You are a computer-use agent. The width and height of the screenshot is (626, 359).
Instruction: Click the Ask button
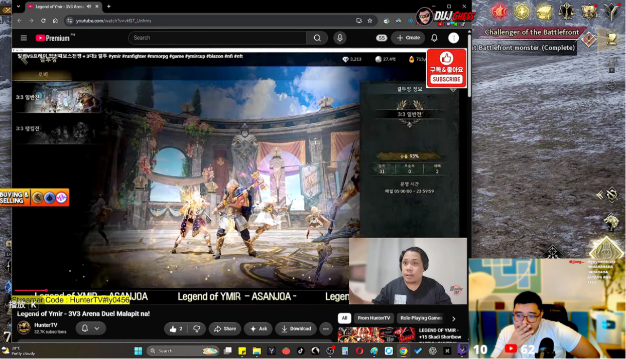[258, 329]
